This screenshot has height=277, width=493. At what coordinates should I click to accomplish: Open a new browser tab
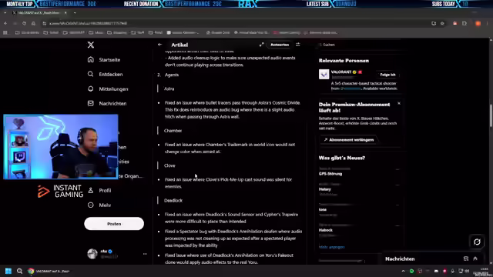tap(75, 13)
